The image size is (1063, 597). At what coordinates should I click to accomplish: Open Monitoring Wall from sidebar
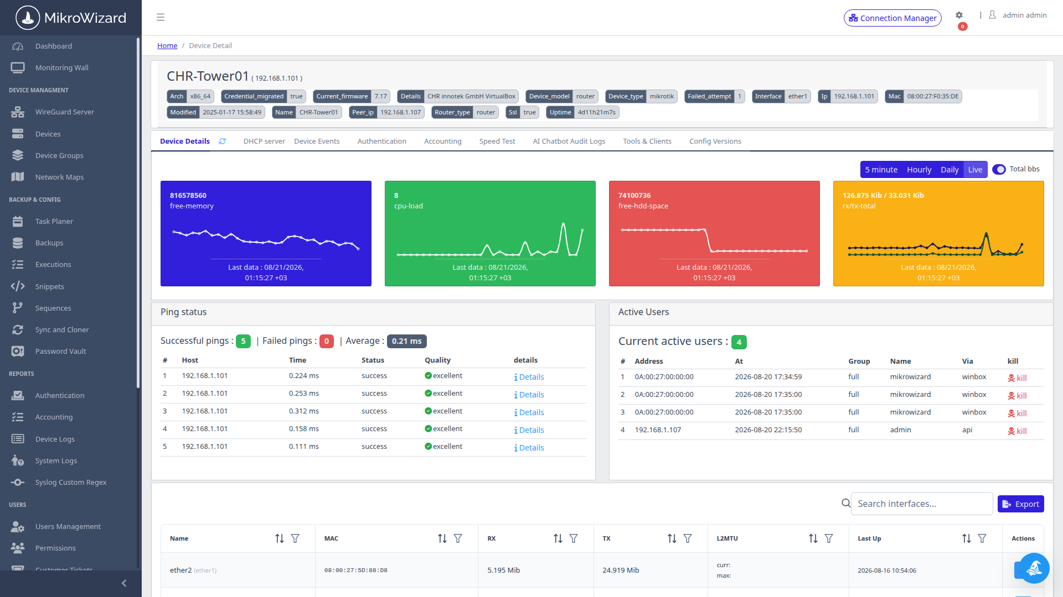[x=61, y=68]
